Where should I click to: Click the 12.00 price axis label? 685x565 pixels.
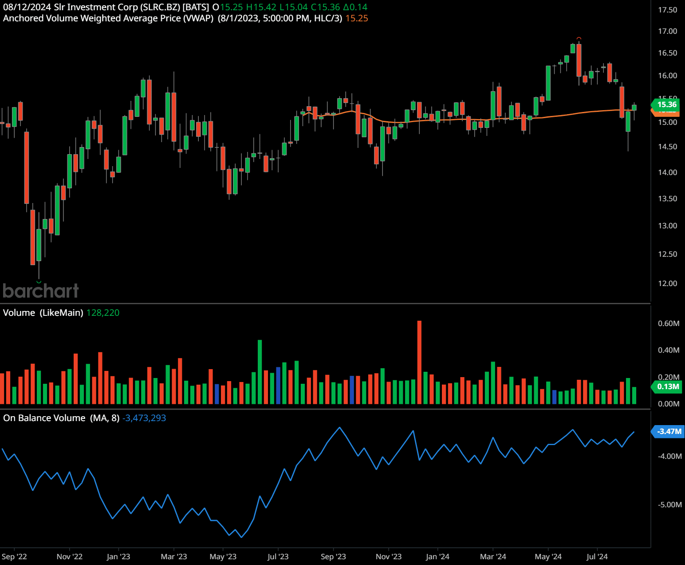click(668, 283)
